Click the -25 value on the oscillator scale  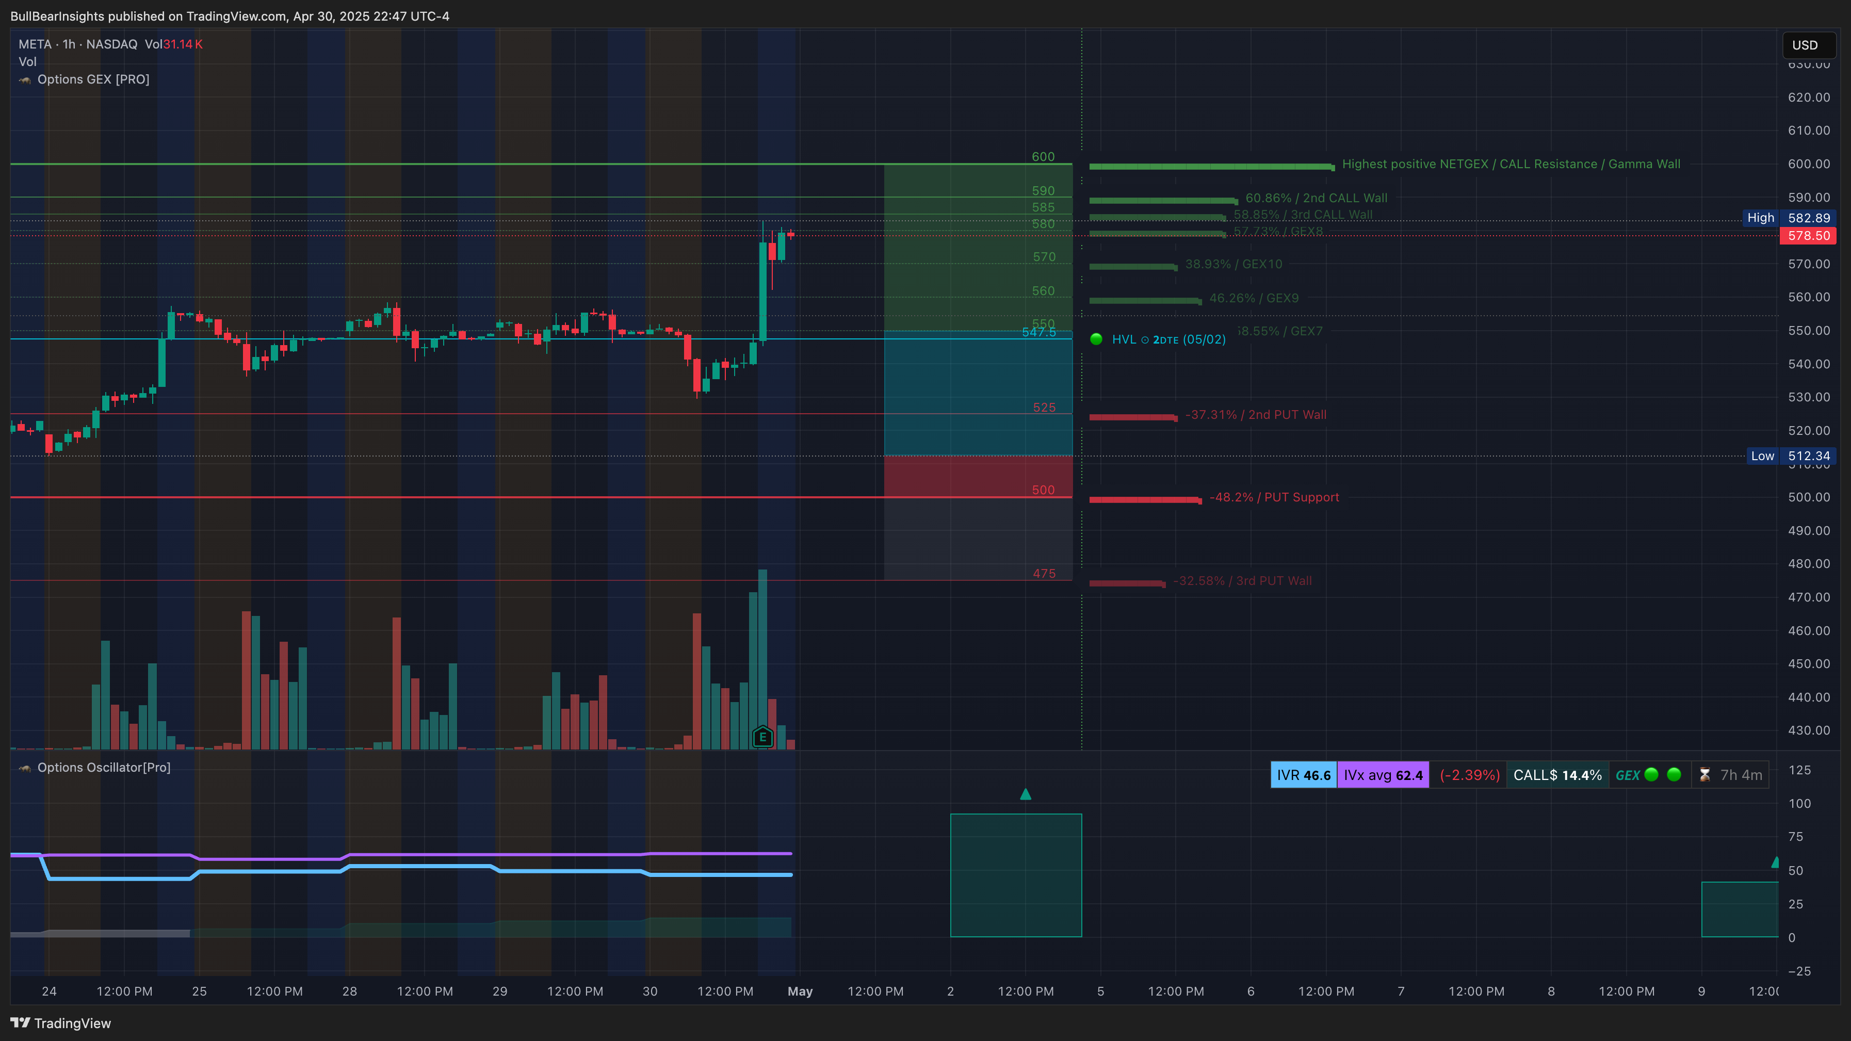tap(1799, 971)
